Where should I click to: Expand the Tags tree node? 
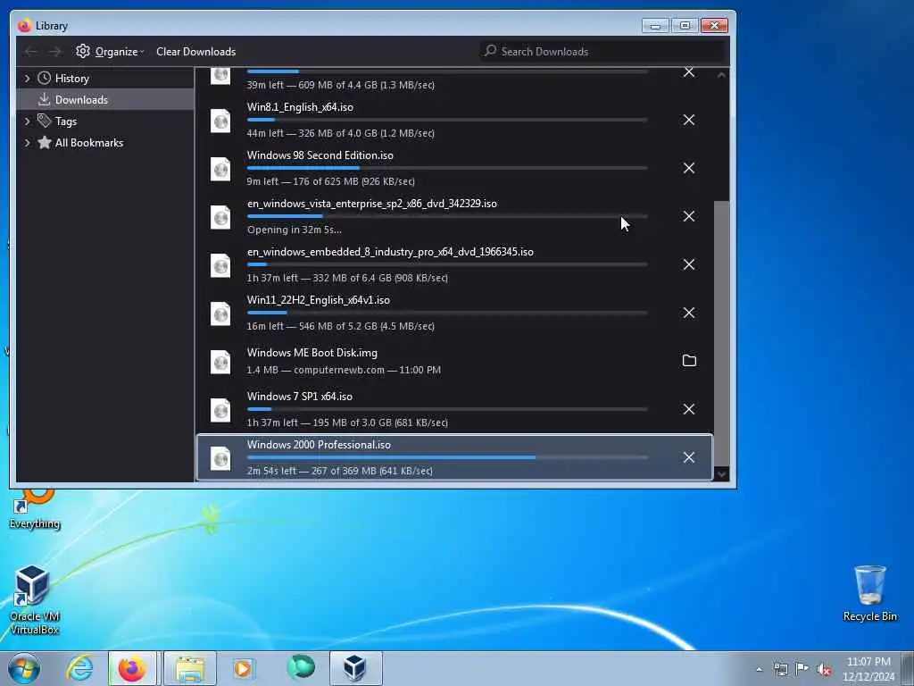(x=27, y=121)
